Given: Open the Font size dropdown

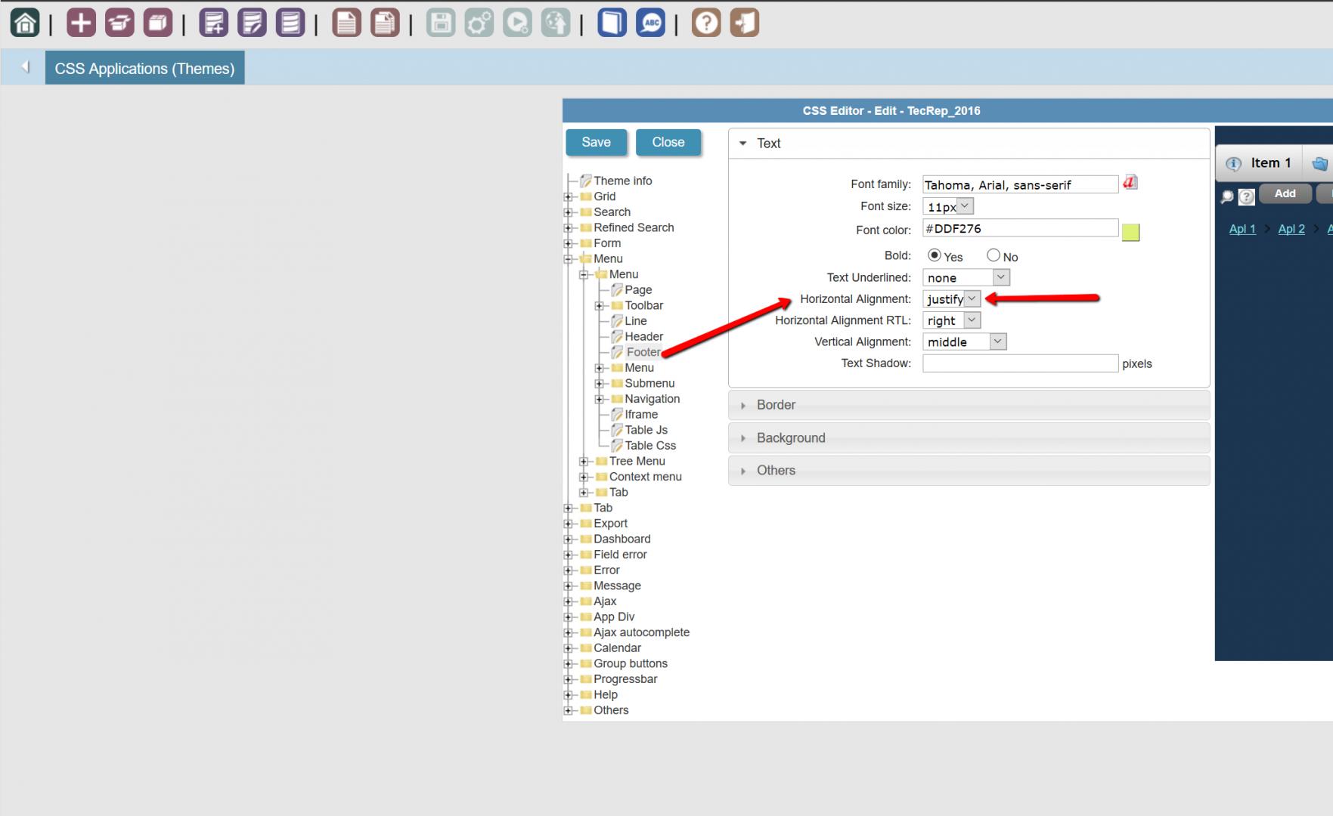Looking at the screenshot, I should (x=948, y=206).
